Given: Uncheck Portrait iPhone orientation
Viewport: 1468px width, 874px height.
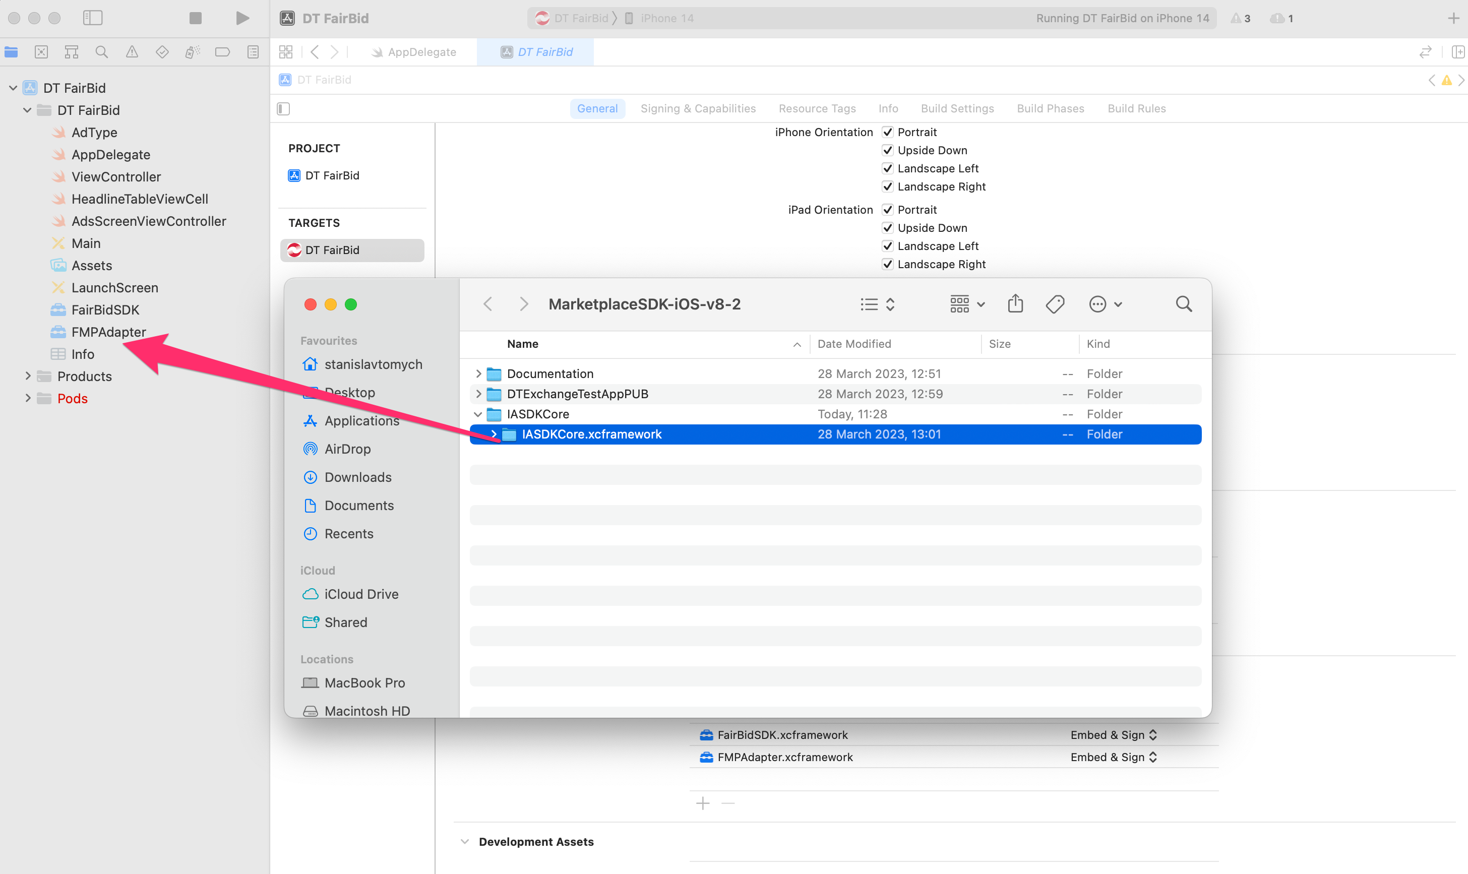Looking at the screenshot, I should tap(888, 132).
